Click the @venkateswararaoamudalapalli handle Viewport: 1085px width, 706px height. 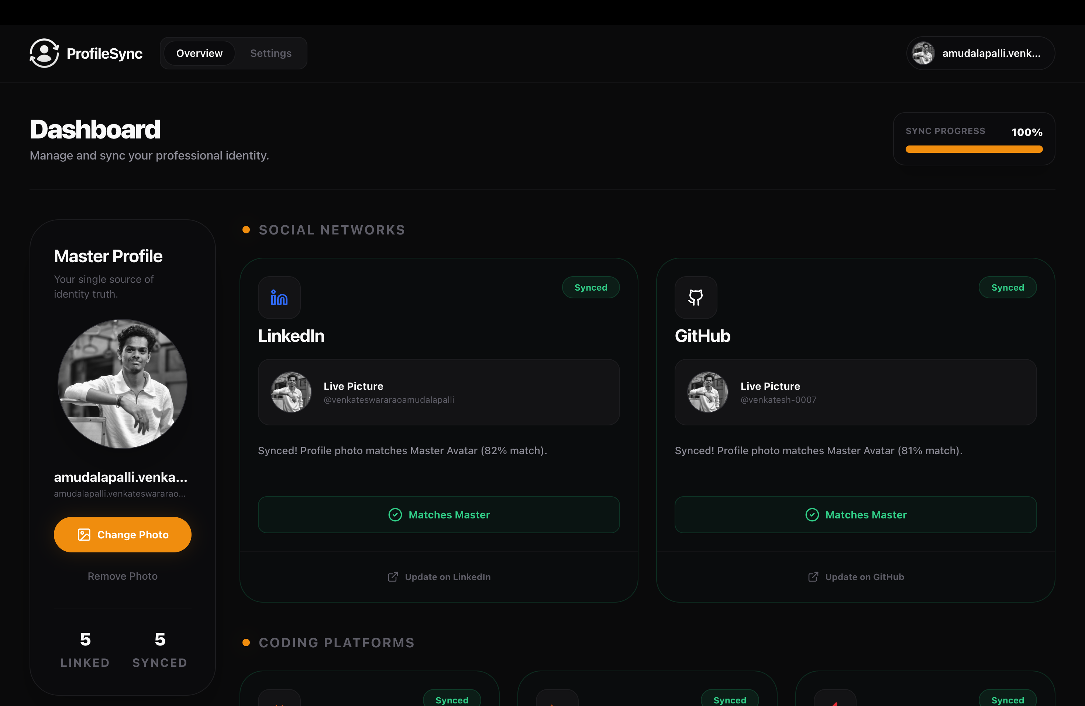click(x=388, y=400)
